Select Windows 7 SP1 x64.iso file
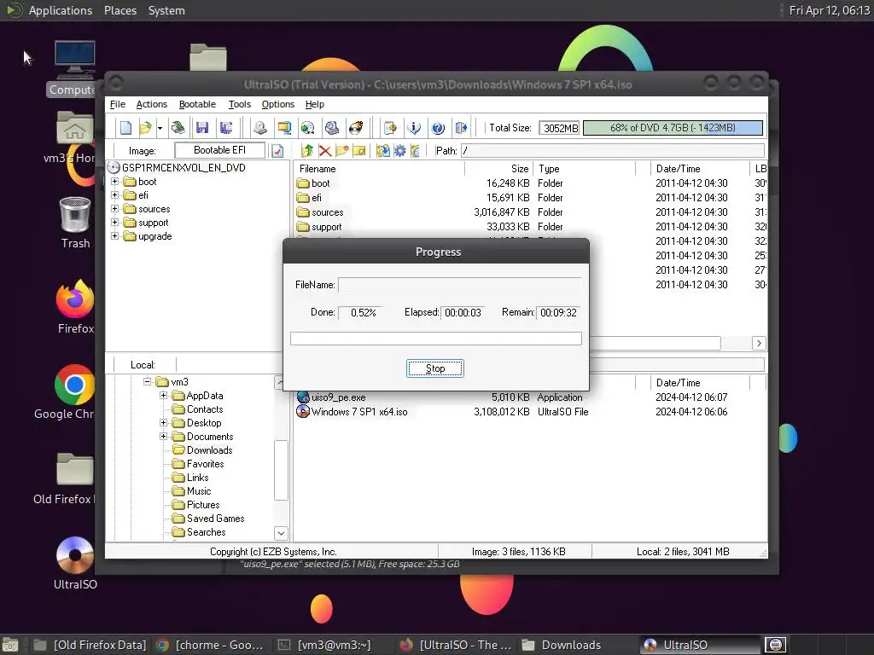This screenshot has height=655, width=874. point(359,412)
